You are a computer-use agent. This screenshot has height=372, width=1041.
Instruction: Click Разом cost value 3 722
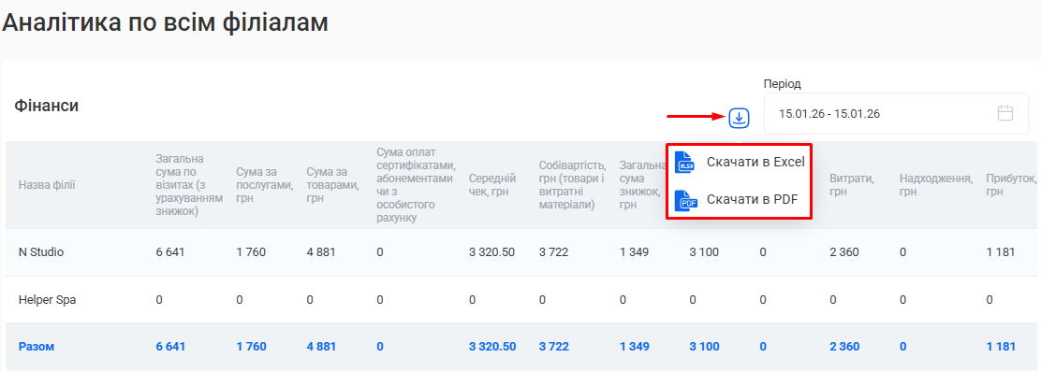click(x=553, y=347)
